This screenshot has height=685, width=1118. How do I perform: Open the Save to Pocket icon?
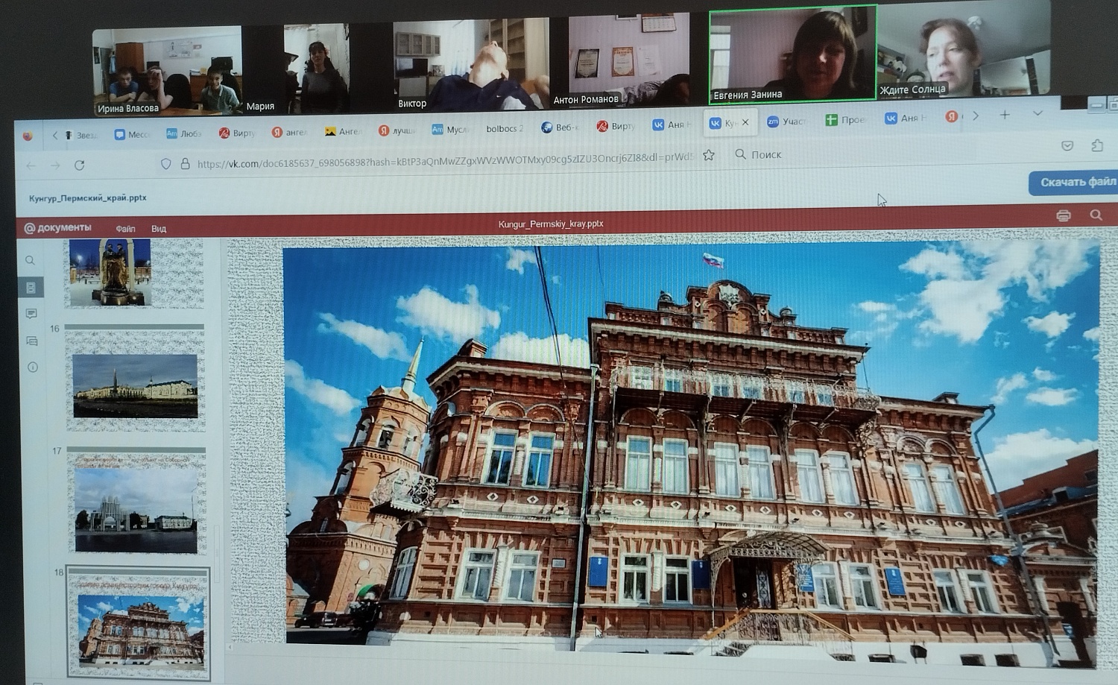click(x=1067, y=146)
